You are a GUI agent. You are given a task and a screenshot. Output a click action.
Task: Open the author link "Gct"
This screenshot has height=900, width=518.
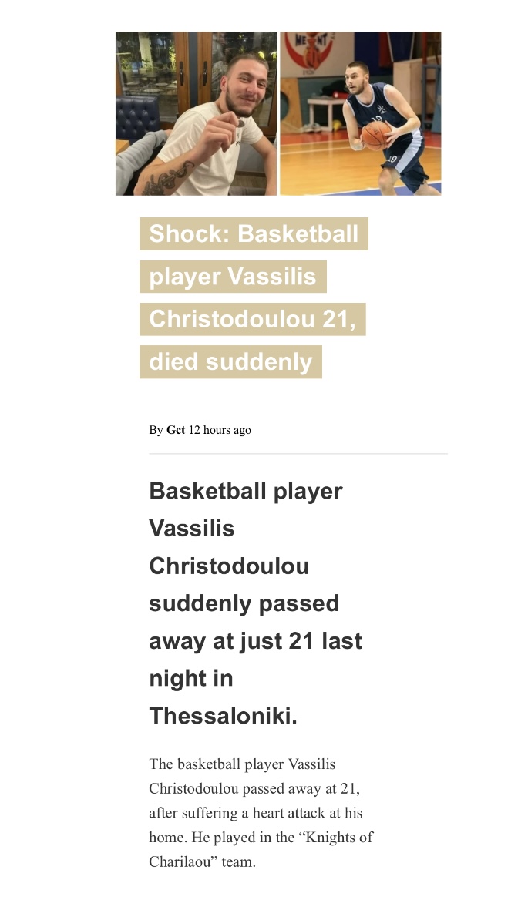176,430
